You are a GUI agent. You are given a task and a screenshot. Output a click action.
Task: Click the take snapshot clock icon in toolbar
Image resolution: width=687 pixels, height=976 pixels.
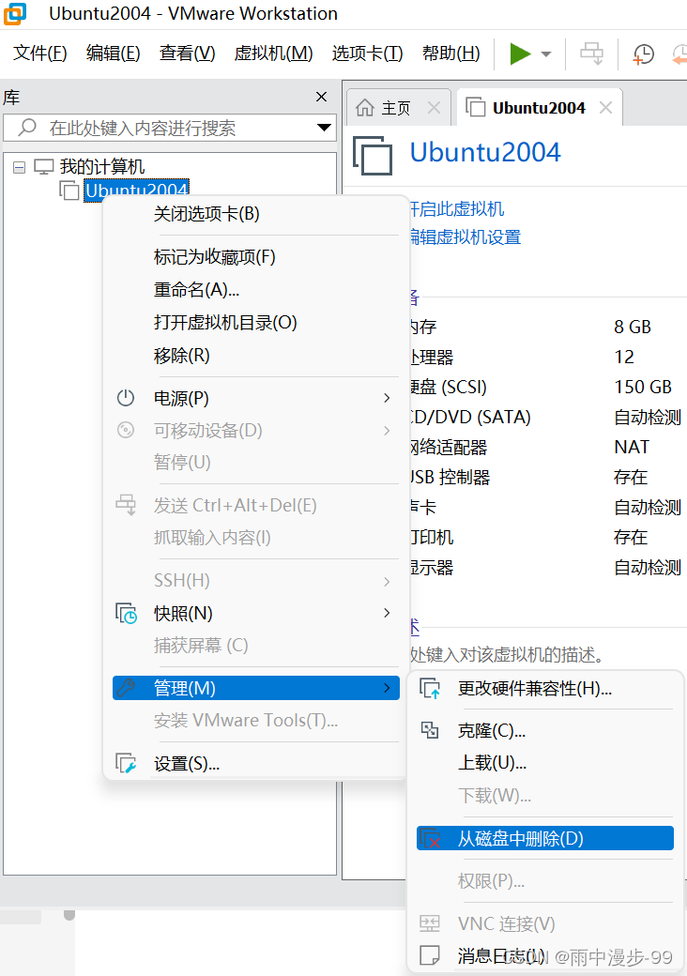click(643, 54)
